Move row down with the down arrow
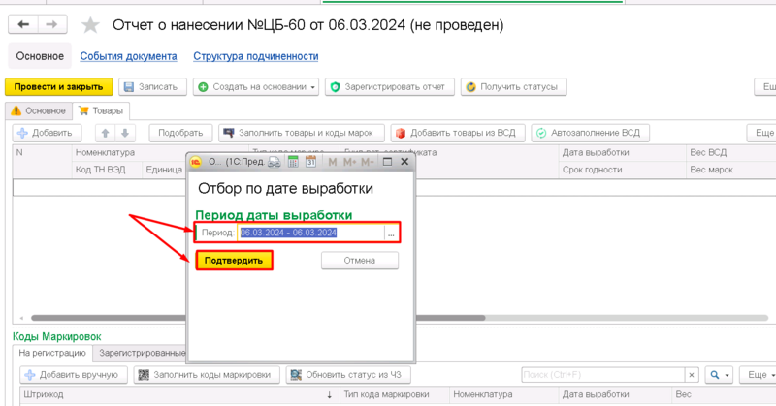776x406 pixels. [125, 133]
